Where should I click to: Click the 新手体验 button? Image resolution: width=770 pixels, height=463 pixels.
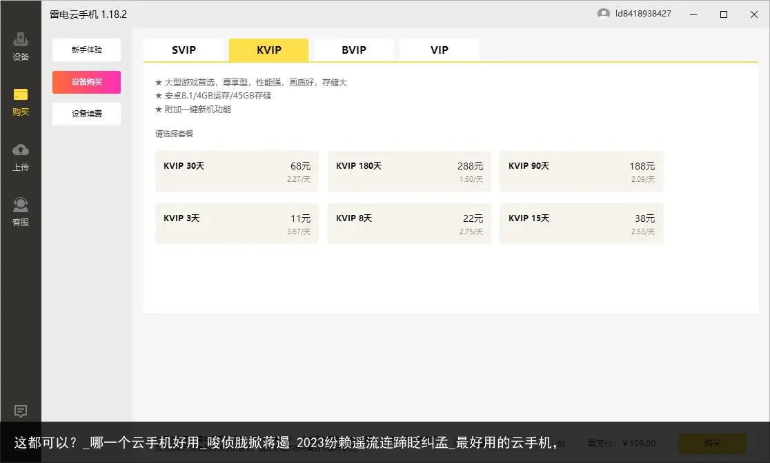click(x=86, y=50)
